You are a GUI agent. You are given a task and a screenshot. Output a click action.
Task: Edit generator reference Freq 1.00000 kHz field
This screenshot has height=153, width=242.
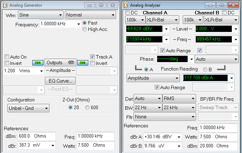96,136
